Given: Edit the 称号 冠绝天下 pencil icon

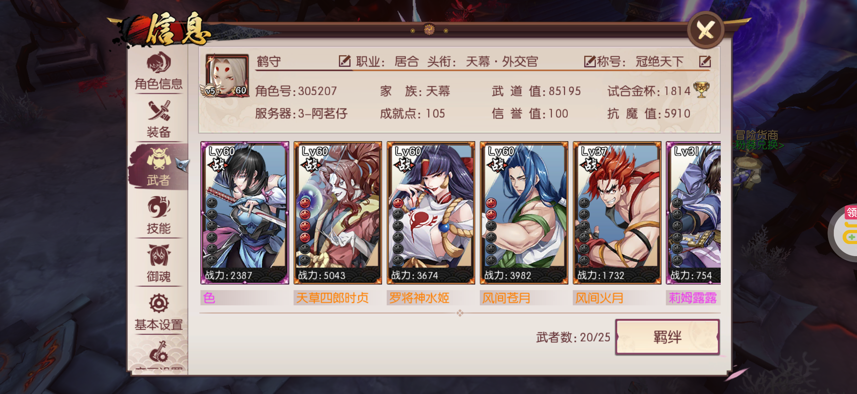Looking at the screenshot, I should click(705, 61).
